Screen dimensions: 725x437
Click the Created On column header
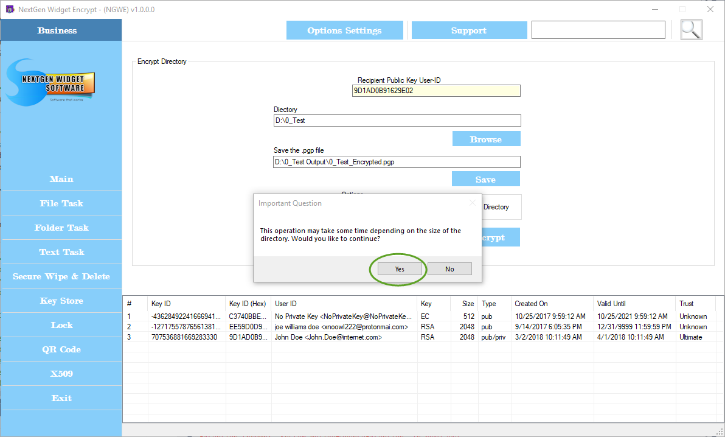tap(552, 304)
